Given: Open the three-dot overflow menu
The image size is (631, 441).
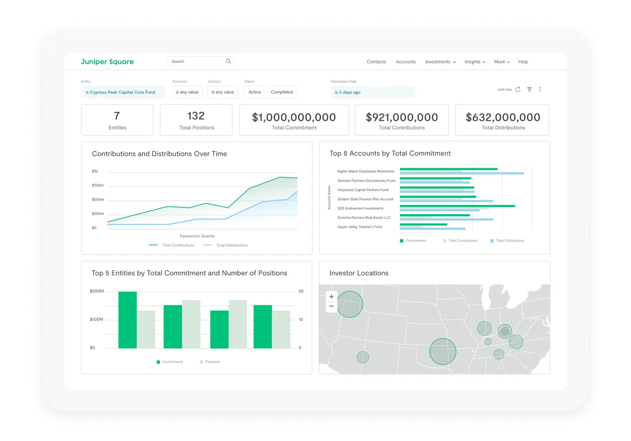Looking at the screenshot, I should point(540,89).
